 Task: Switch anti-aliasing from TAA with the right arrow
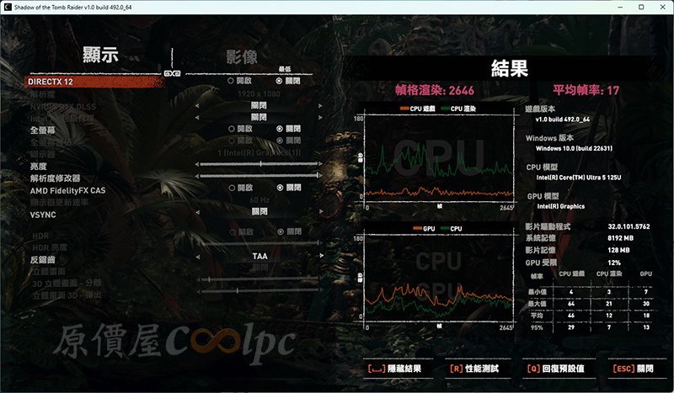[321, 256]
